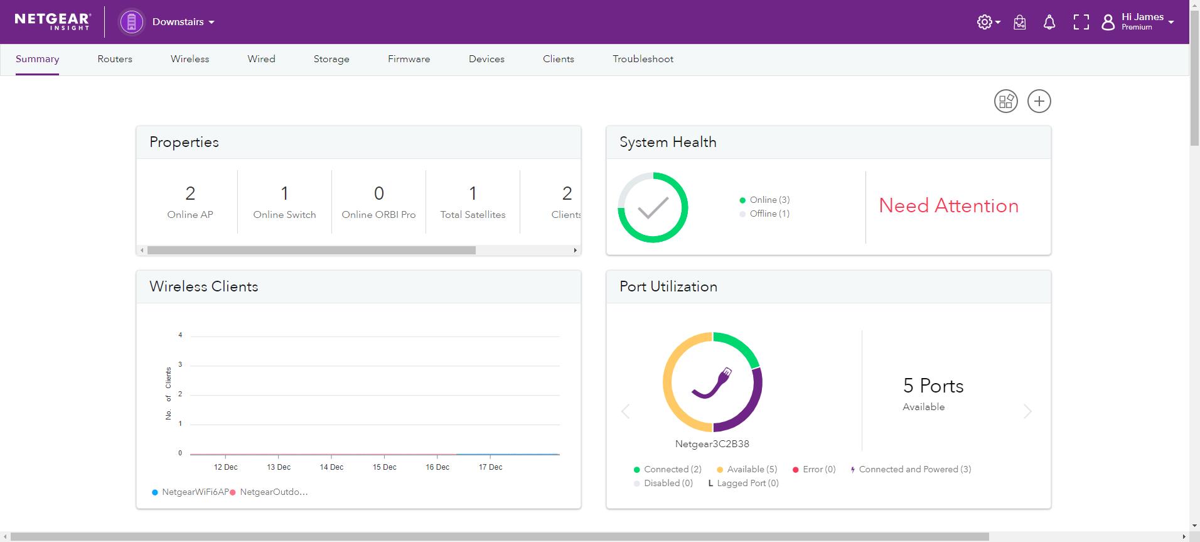Show next switch in Port Utilization
Image resolution: width=1200 pixels, height=542 pixels.
pos(1027,411)
